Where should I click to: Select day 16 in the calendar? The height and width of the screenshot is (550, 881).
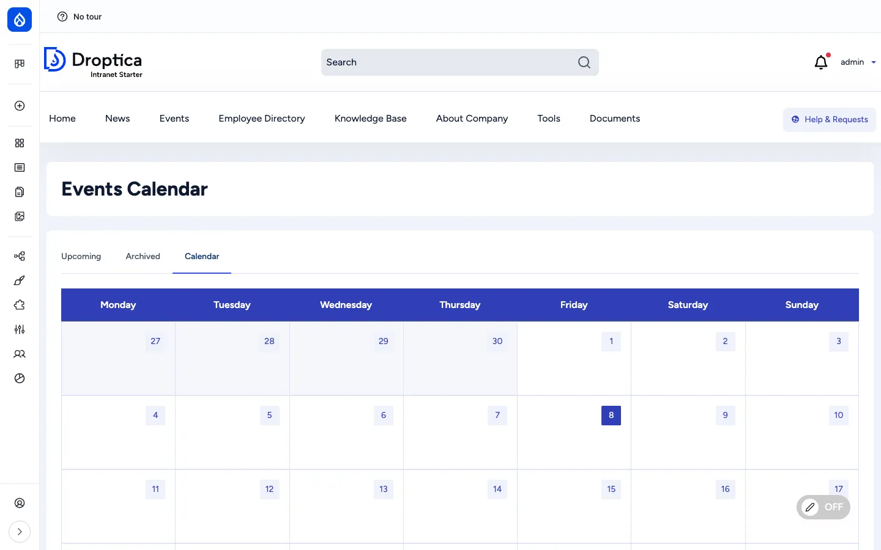click(726, 490)
